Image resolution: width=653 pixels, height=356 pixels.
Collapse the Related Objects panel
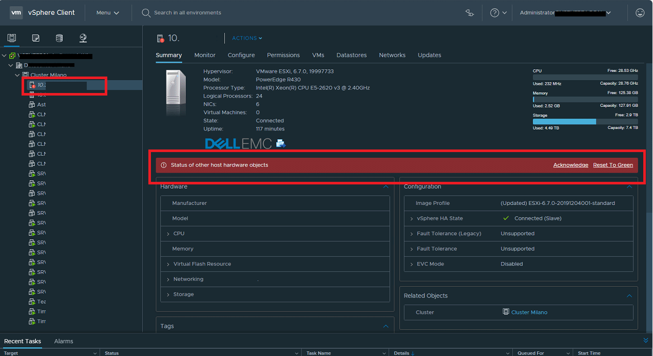629,295
